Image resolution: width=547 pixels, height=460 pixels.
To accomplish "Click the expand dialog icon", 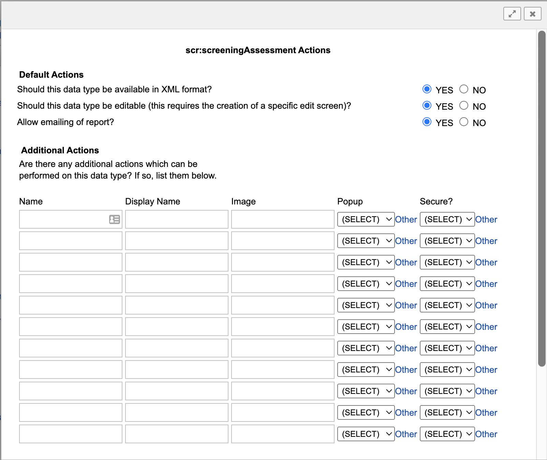I will point(512,14).
